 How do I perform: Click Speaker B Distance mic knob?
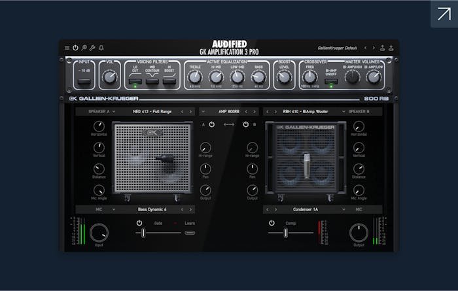click(359, 169)
